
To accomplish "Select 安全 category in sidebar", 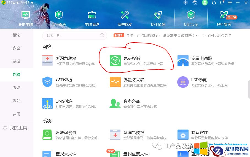I will point(17,48).
